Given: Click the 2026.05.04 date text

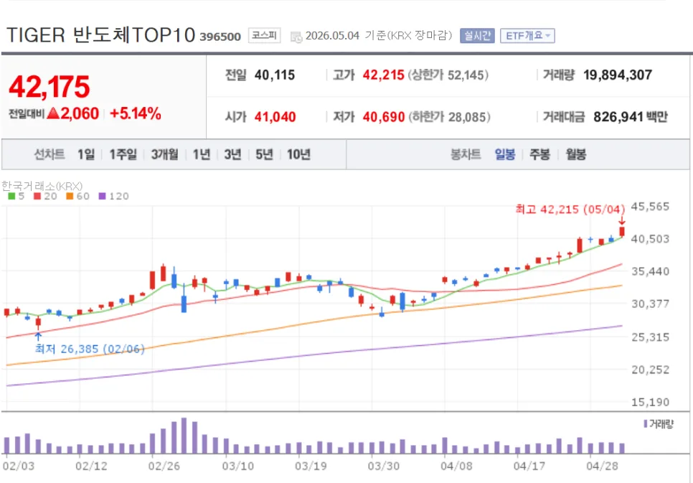Looking at the screenshot, I should tap(332, 36).
